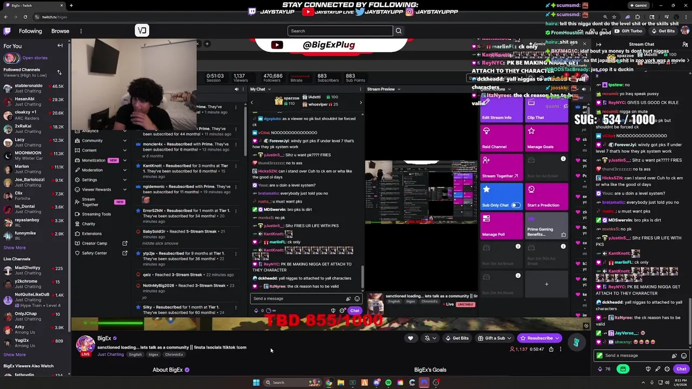
Task: Open the Manage Goals quick action
Action: [x=547, y=139]
